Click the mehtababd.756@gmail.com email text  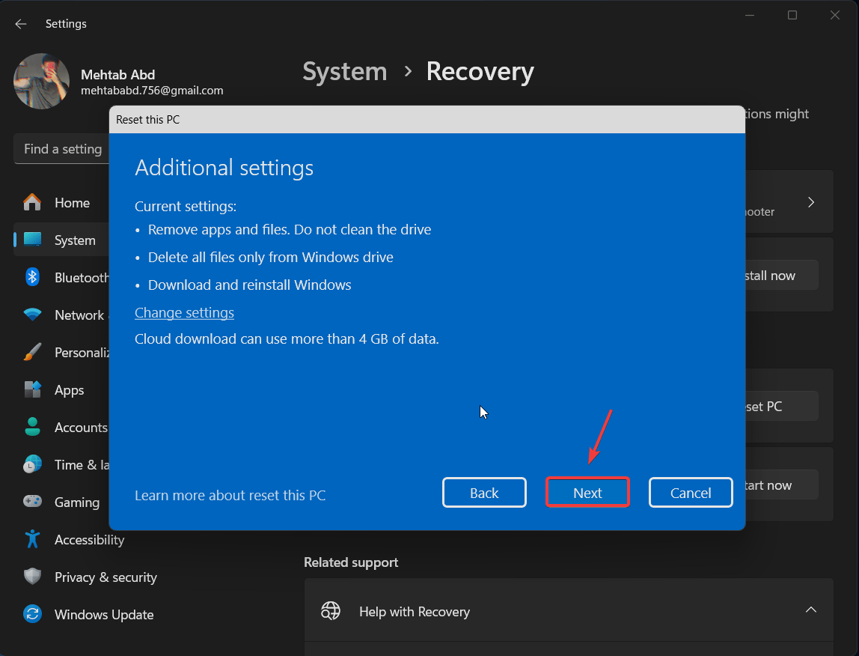coord(152,91)
